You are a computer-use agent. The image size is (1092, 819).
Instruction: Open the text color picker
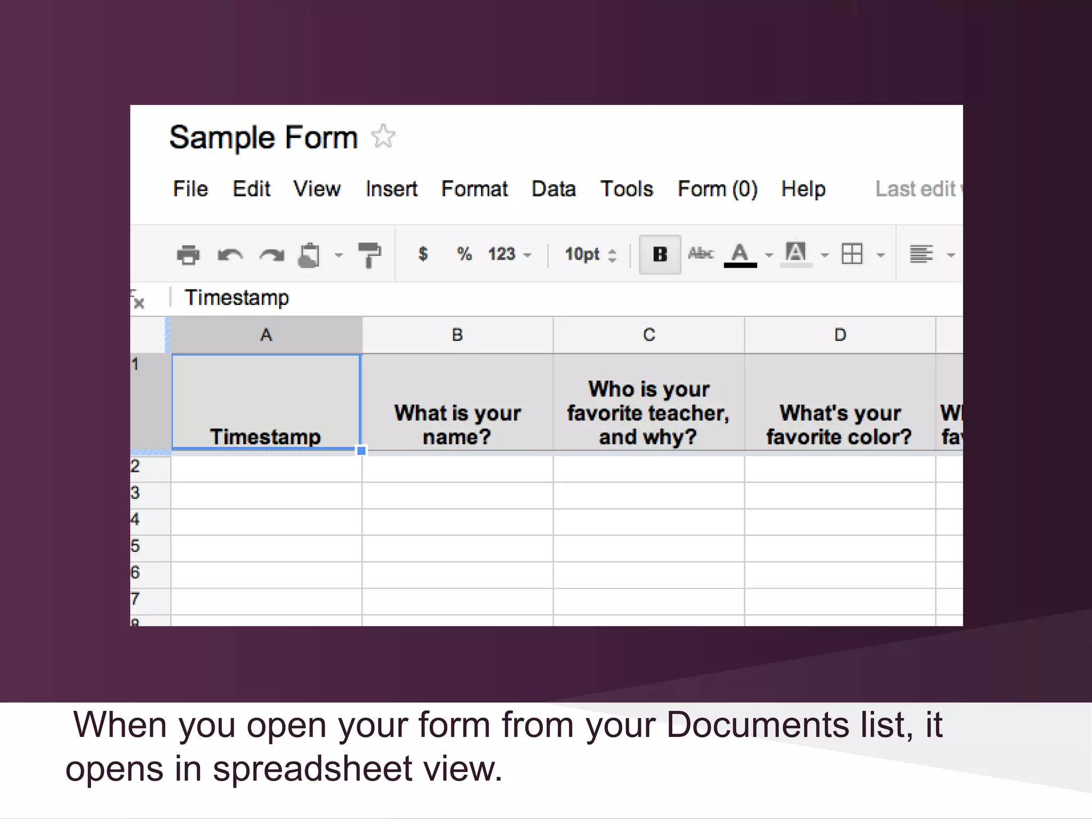pos(740,254)
